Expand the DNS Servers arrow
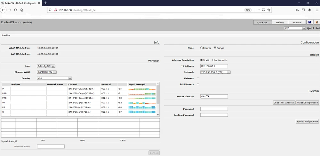Viewport: 320px width, 156px height. click(198, 84)
